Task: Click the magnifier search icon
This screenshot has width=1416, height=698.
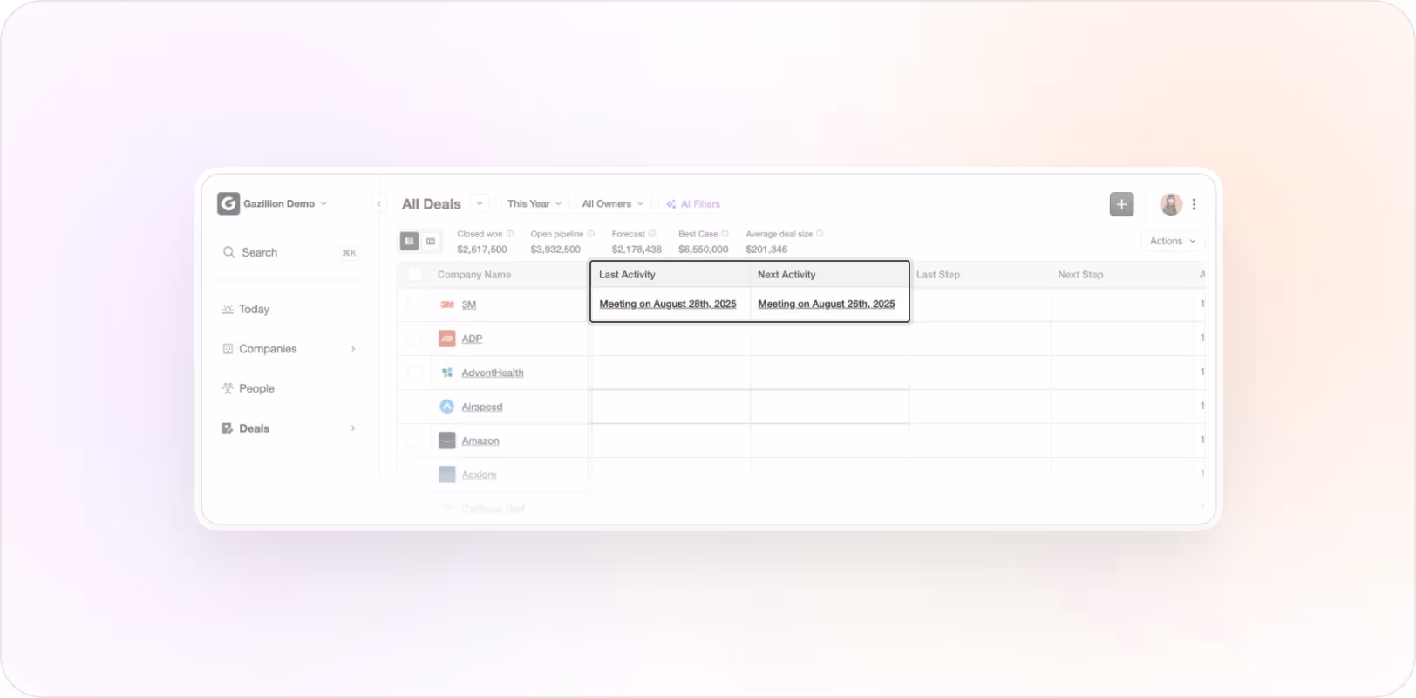Action: [x=228, y=252]
